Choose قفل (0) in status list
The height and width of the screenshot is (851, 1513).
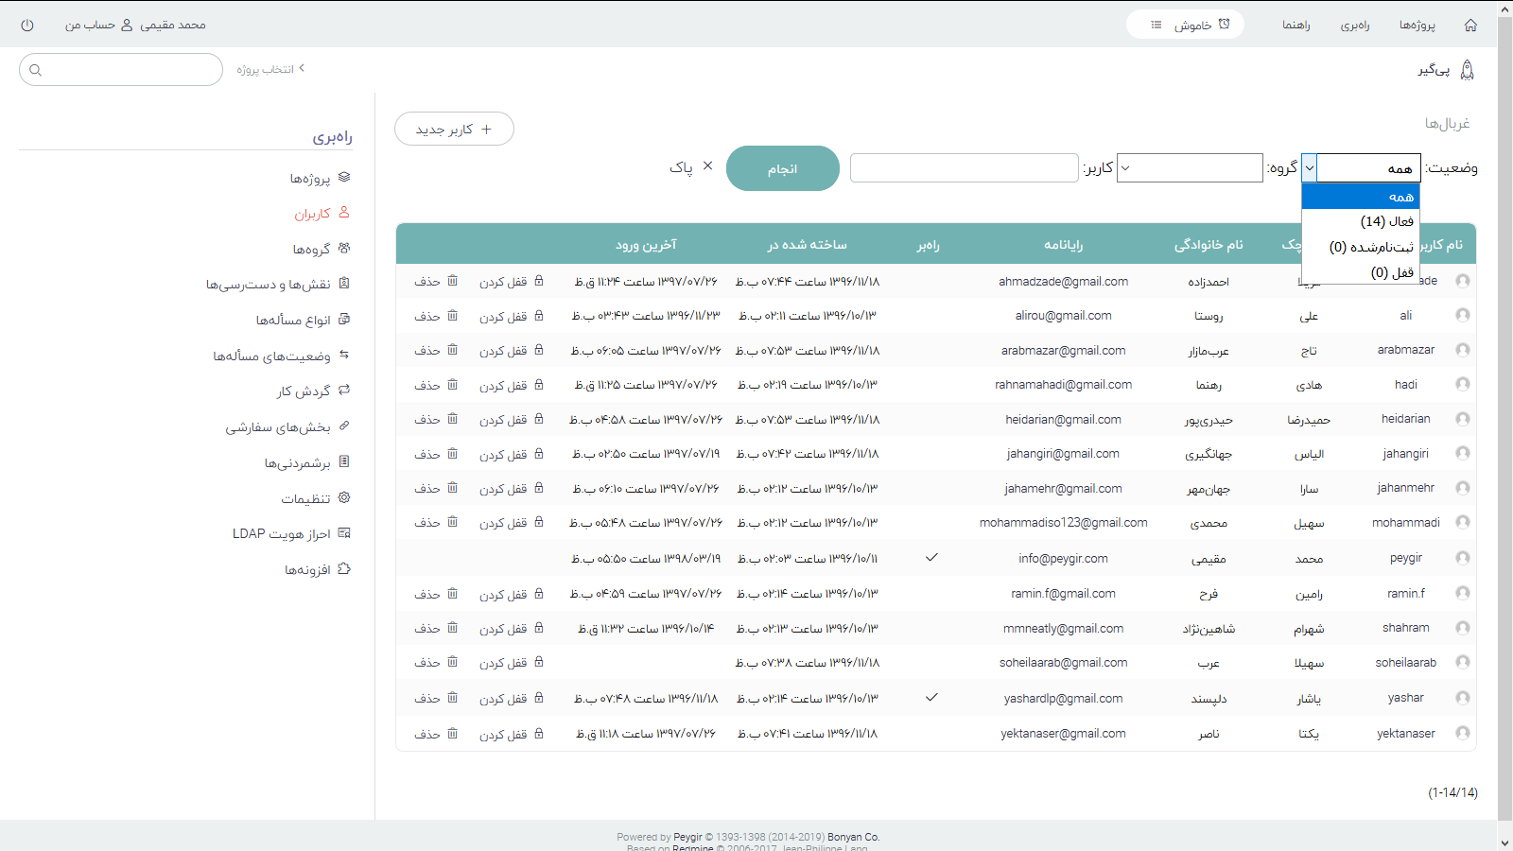[x=1391, y=272]
